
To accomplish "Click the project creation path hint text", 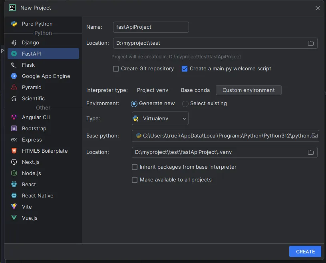I will point(176,57).
